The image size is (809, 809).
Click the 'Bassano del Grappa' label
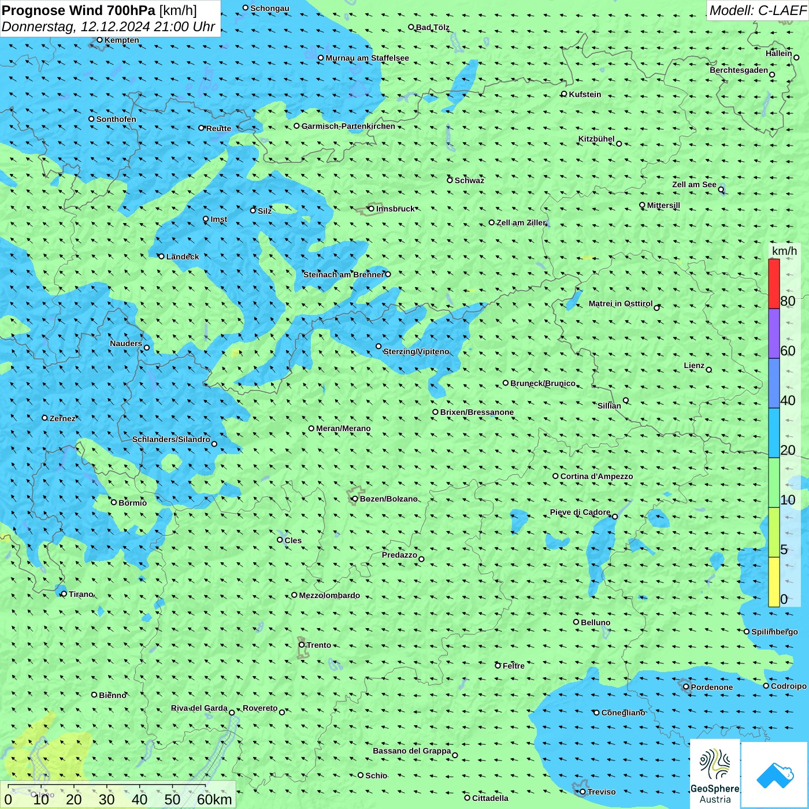(412, 751)
